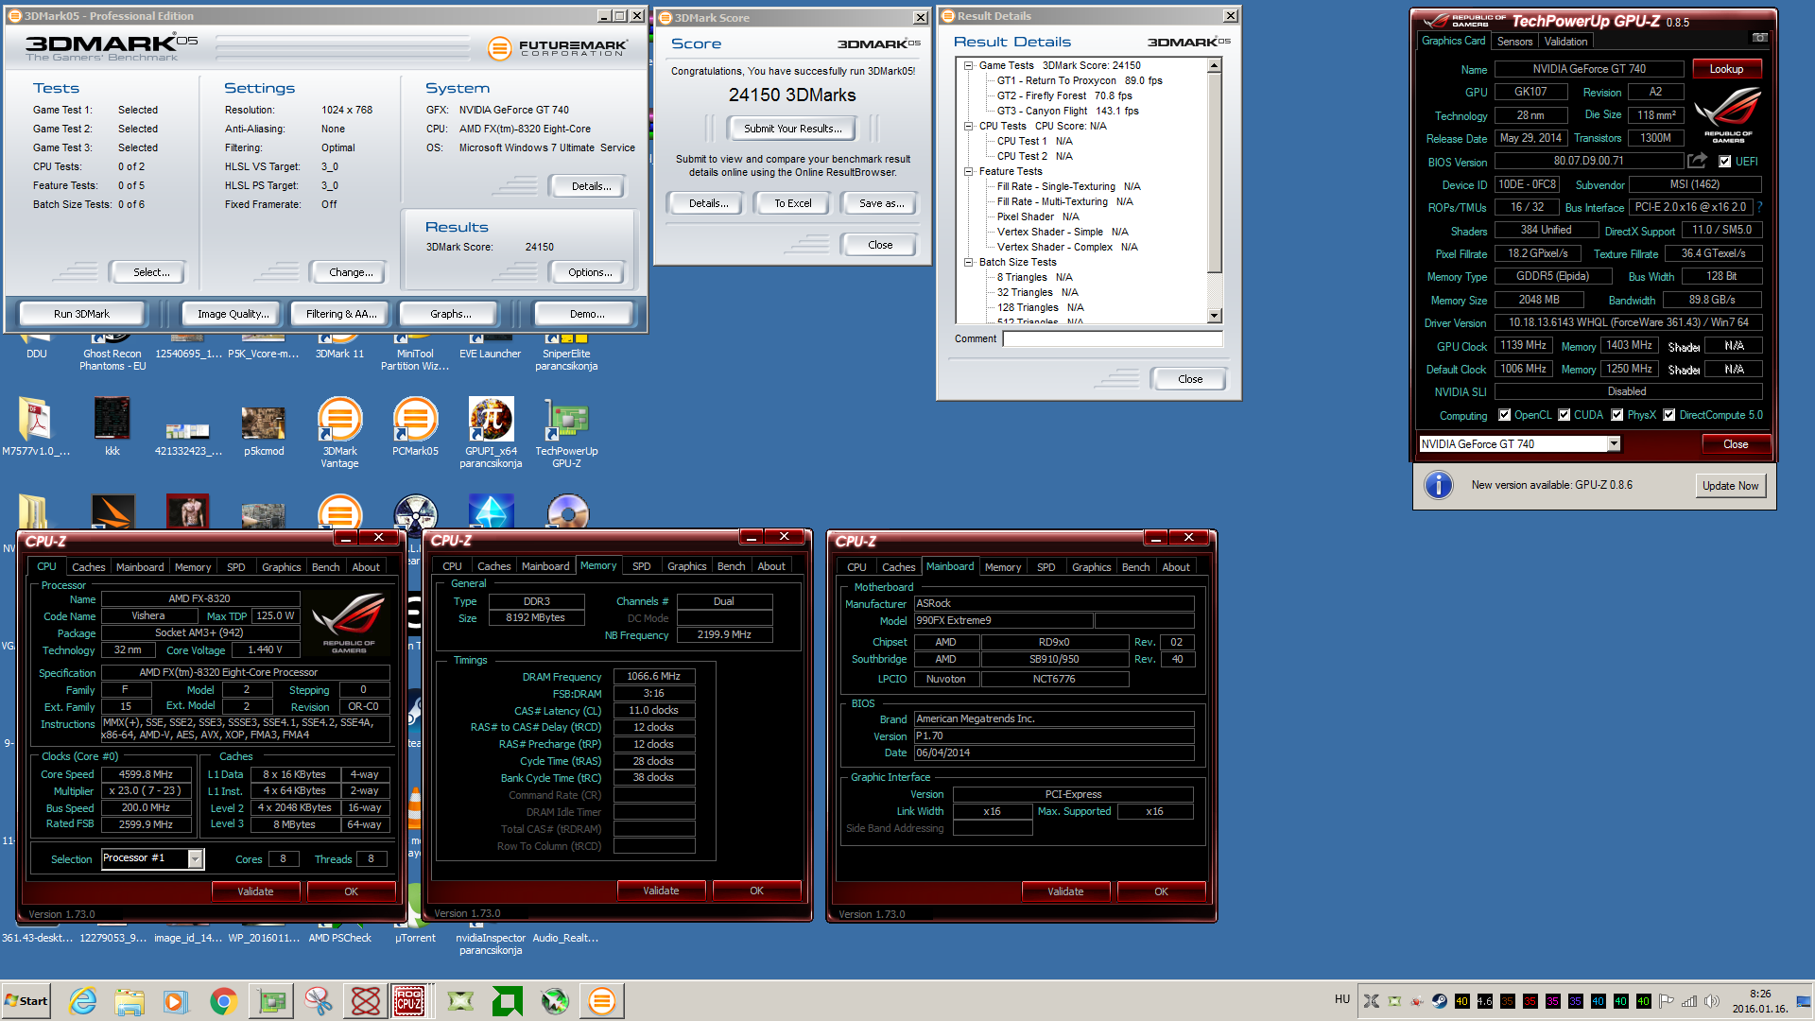The width and height of the screenshot is (1815, 1021).
Task: Collapse the Feature Tests tree node
Action: click(x=969, y=171)
